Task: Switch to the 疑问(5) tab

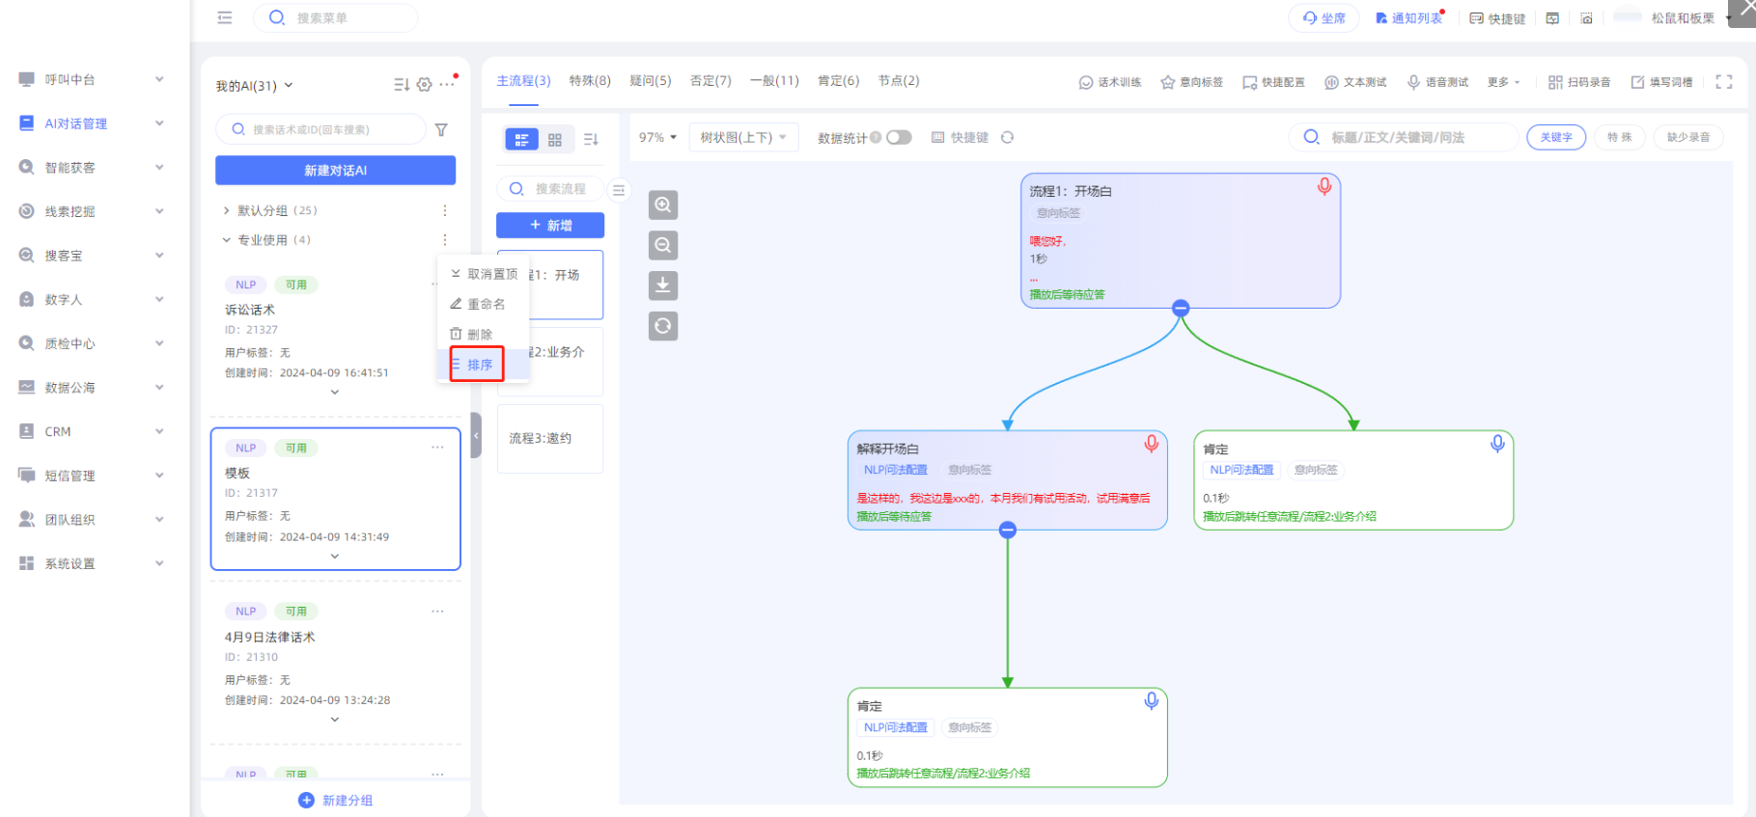Action: coord(650,81)
